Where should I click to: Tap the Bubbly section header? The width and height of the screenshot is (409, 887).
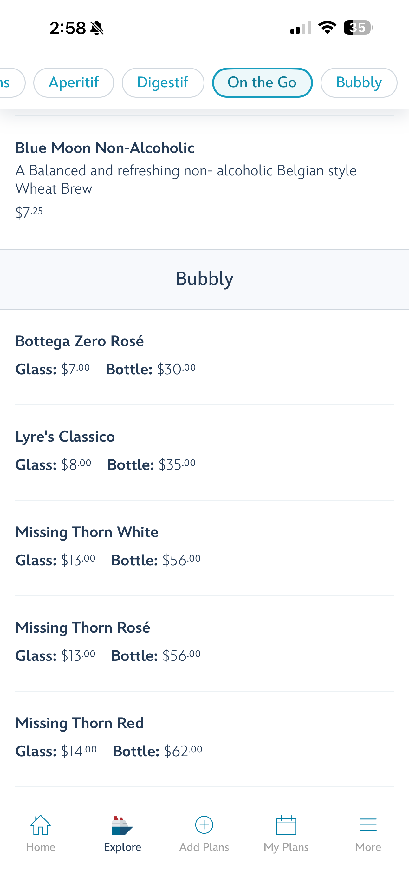(x=204, y=279)
